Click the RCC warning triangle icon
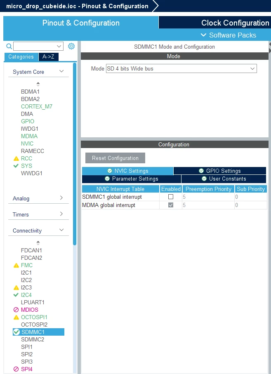 16,158
